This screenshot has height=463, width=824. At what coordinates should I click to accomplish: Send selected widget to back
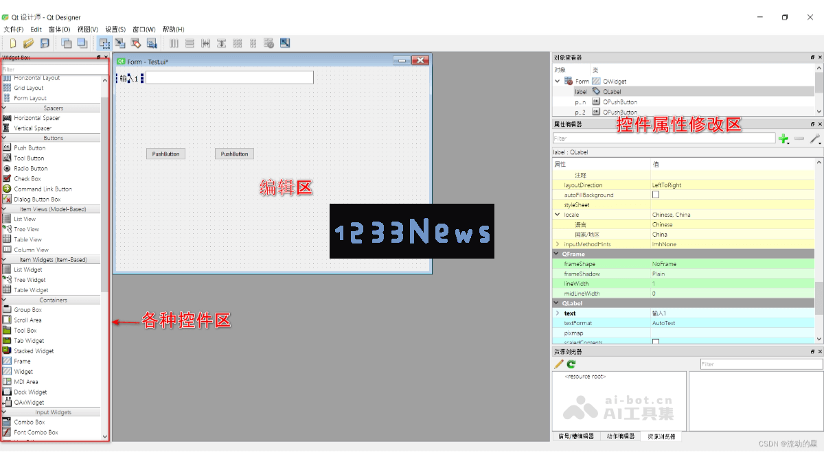coord(67,43)
